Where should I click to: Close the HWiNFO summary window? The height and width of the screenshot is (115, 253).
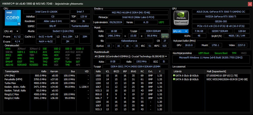[250, 4]
